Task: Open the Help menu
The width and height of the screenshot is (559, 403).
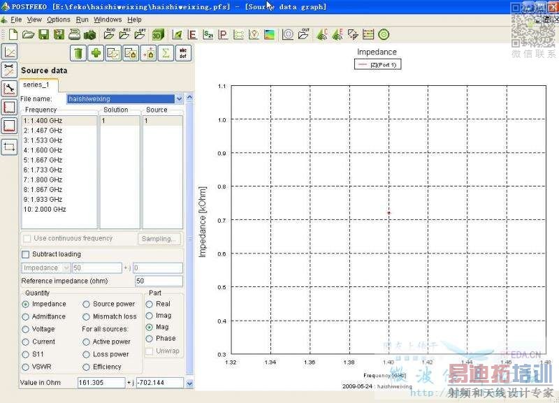Action: click(134, 20)
